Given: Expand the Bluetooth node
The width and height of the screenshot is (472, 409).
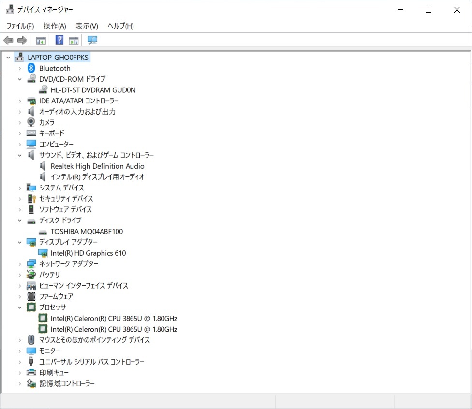Looking at the screenshot, I should (19, 68).
